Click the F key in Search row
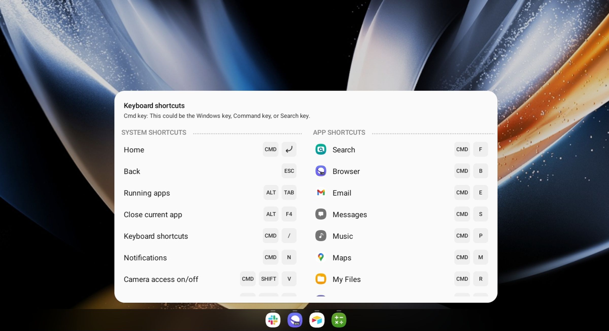The width and height of the screenshot is (609, 331). [x=481, y=149]
